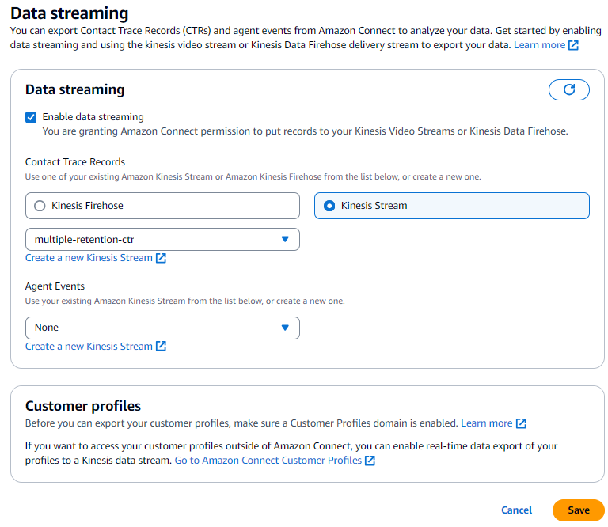Open Go to Amazon Connect Customer Profiles link

pos(268,461)
